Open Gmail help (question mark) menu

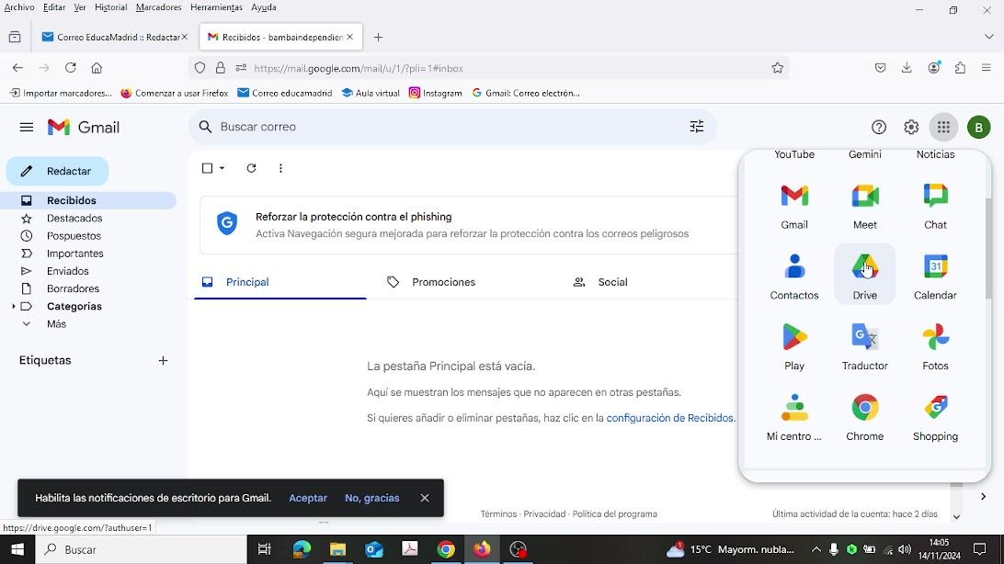coord(879,128)
